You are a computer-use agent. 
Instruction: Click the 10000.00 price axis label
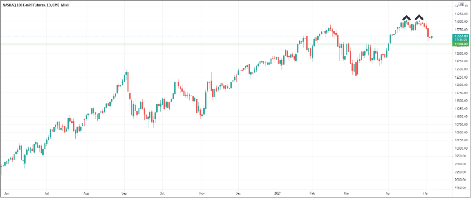(x=461, y=148)
